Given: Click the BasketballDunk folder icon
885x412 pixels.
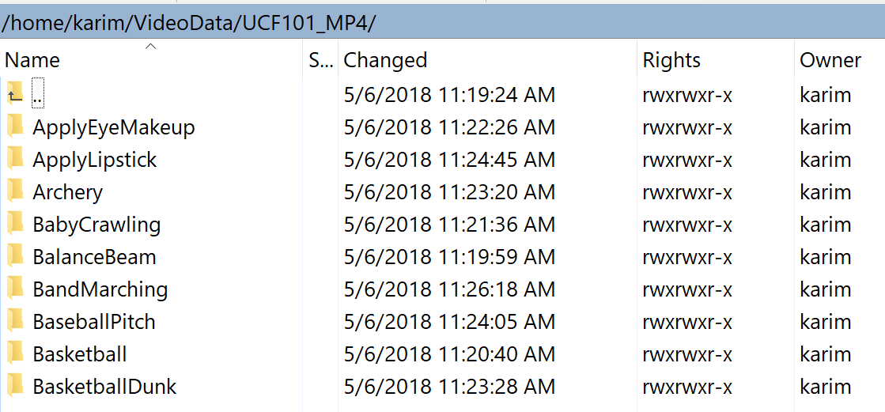Looking at the screenshot, I should [x=15, y=387].
